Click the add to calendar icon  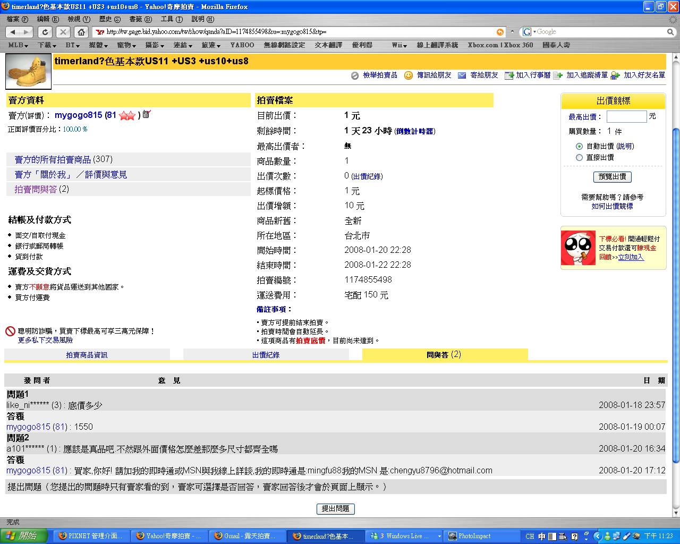coord(509,75)
